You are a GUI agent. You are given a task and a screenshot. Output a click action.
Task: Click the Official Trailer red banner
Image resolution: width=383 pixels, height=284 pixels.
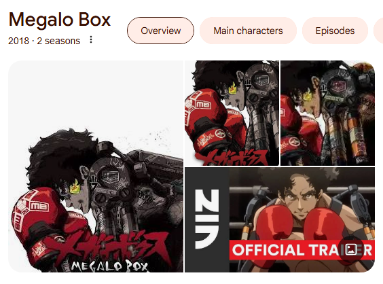302,250
